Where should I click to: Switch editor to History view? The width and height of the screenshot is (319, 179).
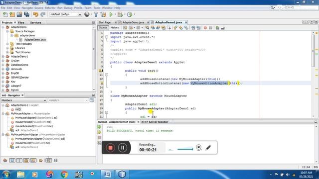pos(115,28)
